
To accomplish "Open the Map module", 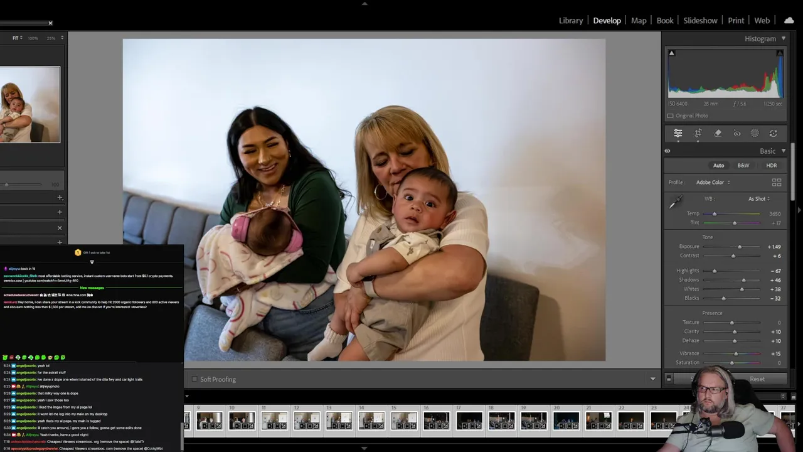I will click(639, 21).
